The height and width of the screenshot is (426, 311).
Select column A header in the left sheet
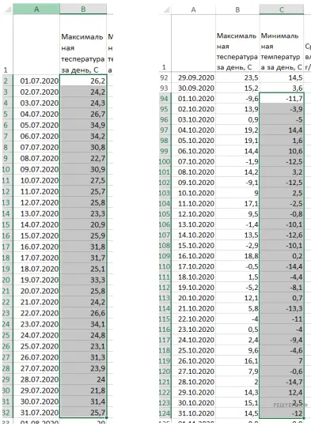coord(36,9)
